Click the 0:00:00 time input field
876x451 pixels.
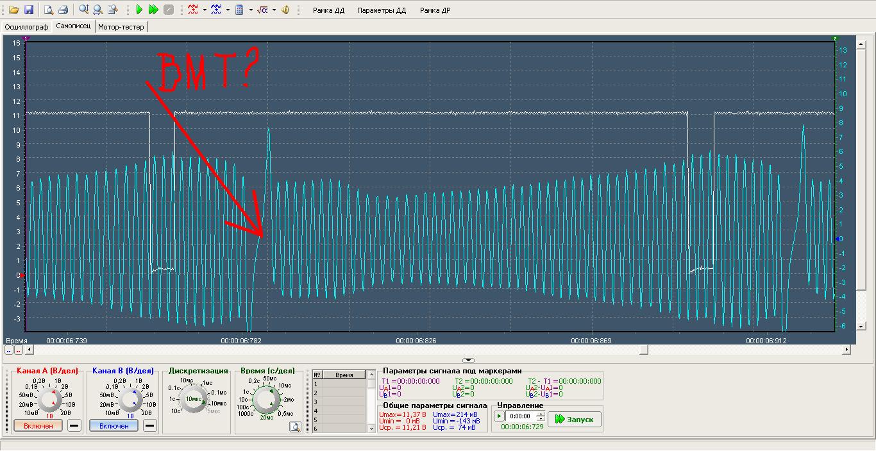[x=520, y=416]
